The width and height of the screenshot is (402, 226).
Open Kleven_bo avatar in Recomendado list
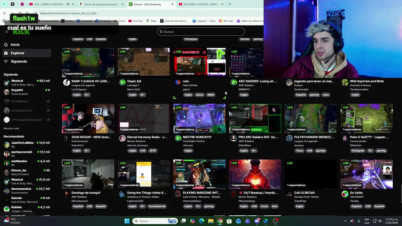pyautogui.click(x=7, y=172)
